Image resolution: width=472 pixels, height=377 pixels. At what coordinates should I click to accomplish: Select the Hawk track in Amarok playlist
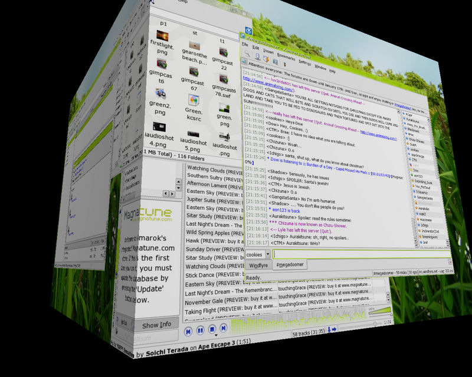point(215,241)
